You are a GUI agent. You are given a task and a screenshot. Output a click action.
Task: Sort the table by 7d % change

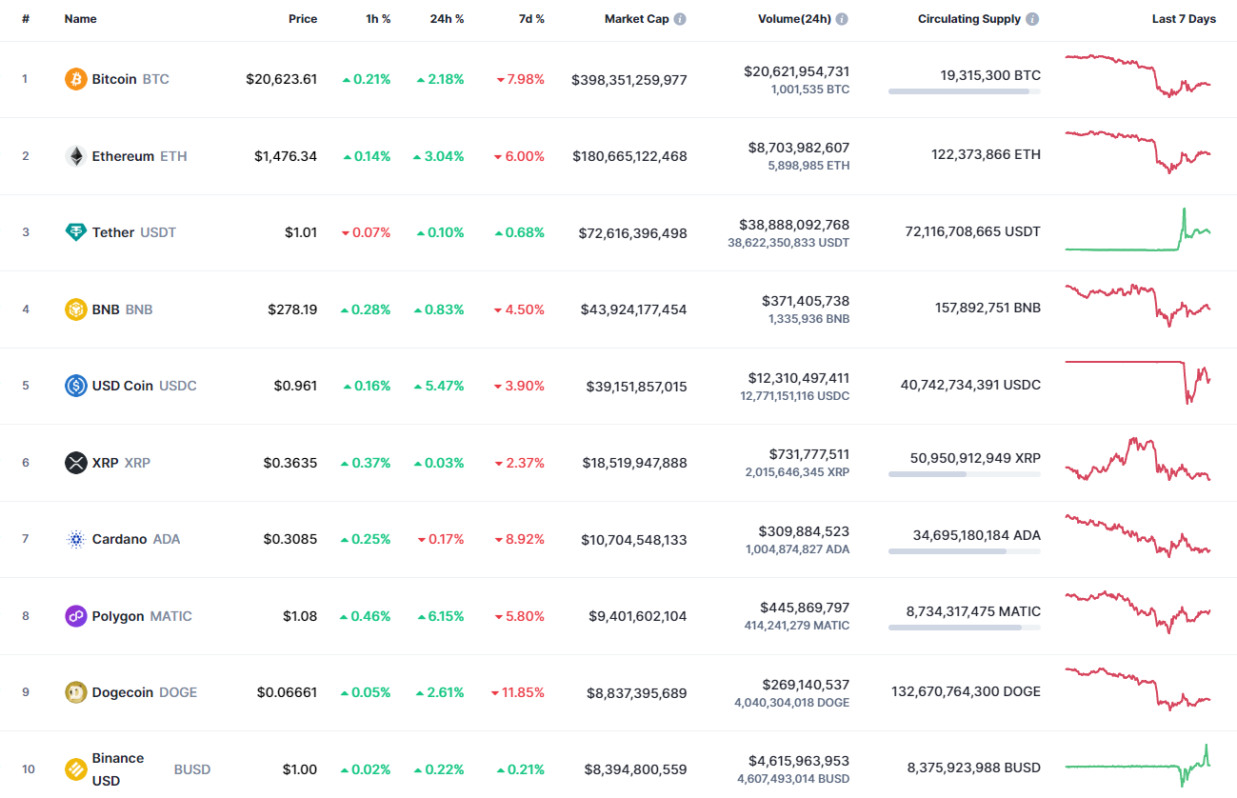tap(532, 18)
